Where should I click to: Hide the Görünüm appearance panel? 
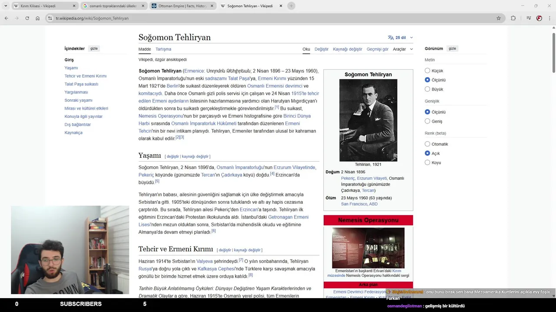click(452, 49)
